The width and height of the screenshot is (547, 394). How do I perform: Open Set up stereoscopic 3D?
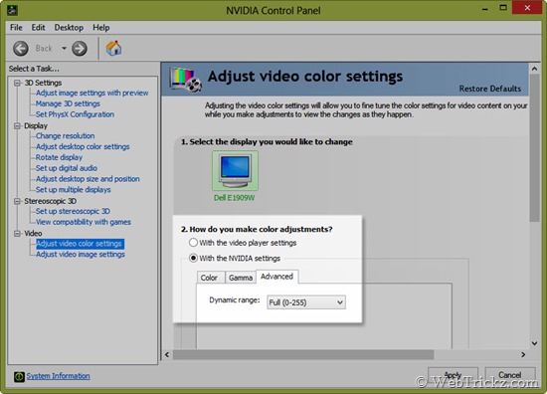[x=73, y=212]
